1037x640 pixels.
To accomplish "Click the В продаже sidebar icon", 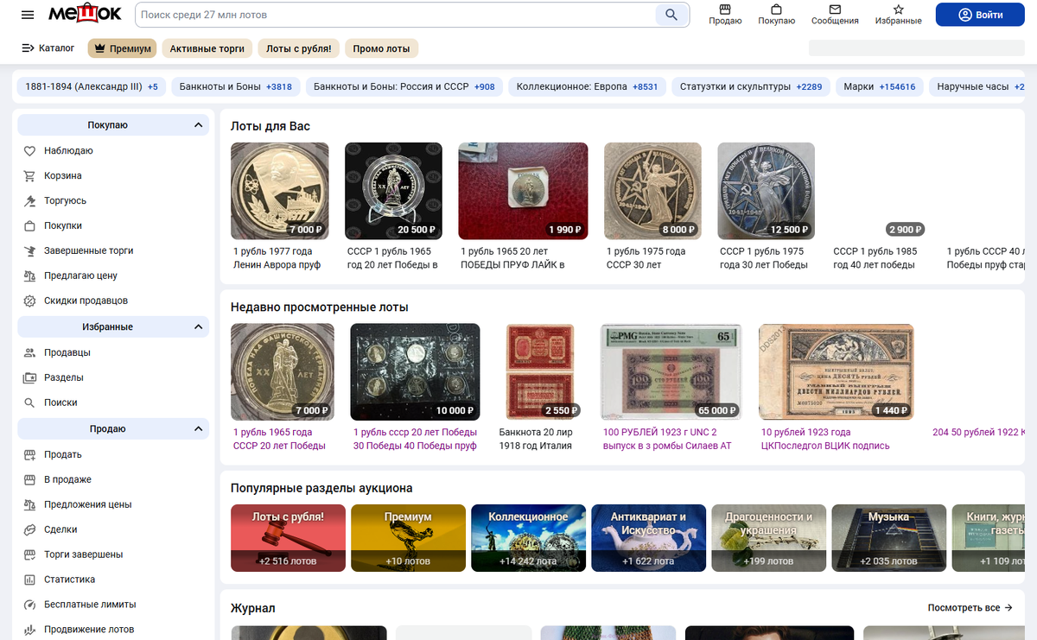I will tap(29, 480).
